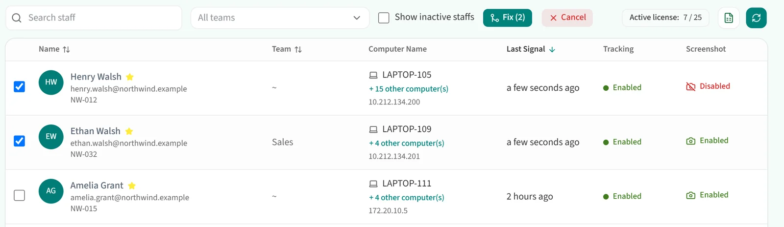Click the search magnifier icon

pyautogui.click(x=17, y=18)
